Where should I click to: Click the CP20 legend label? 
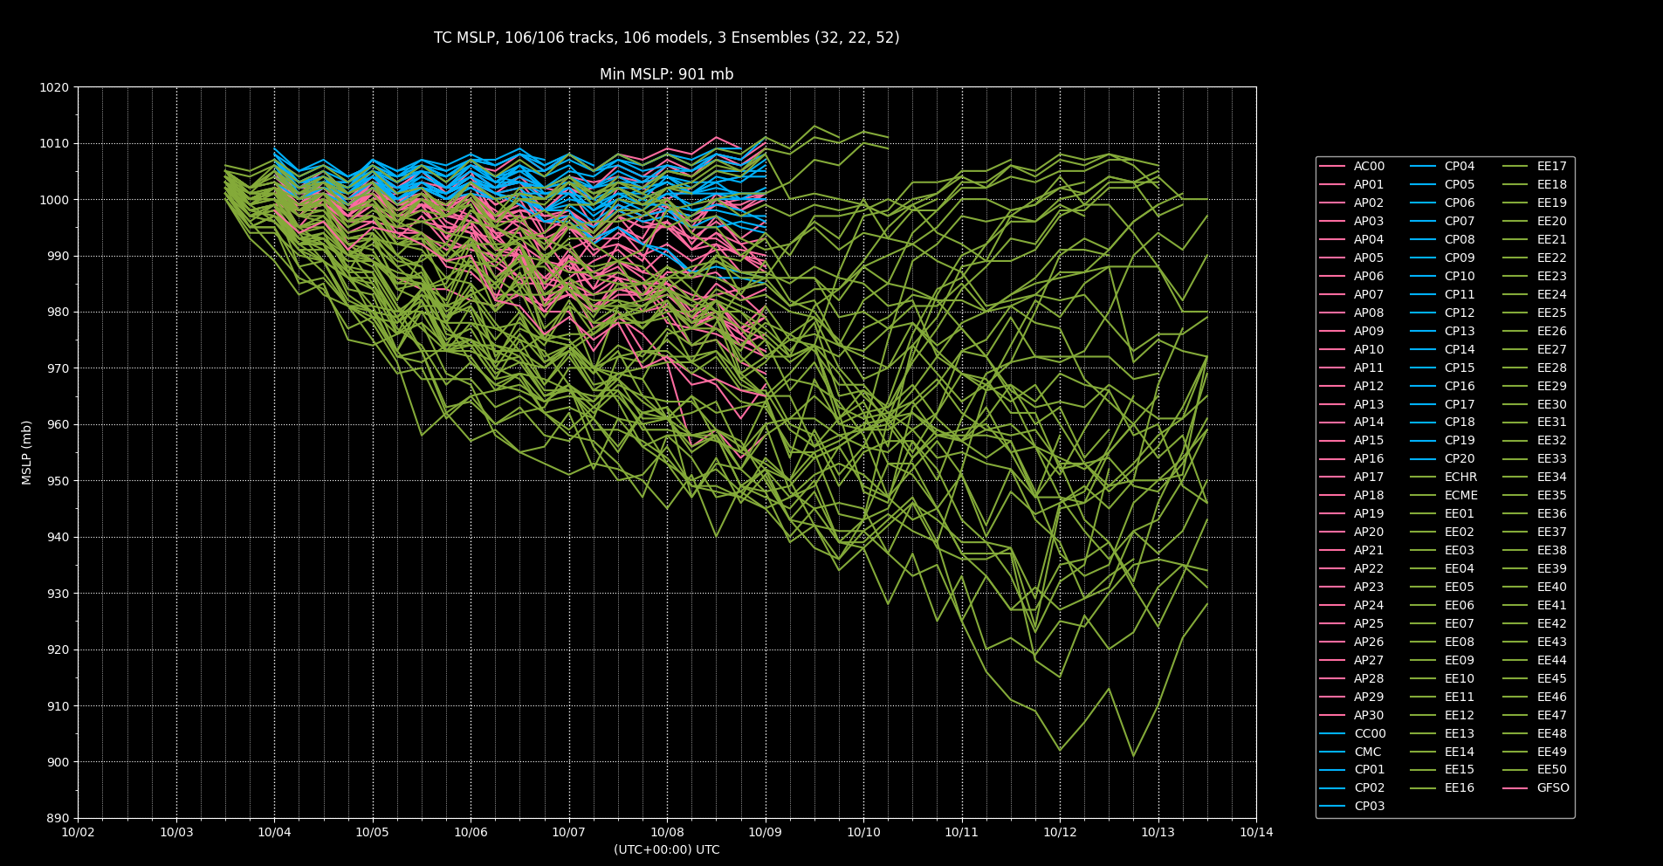1460,458
